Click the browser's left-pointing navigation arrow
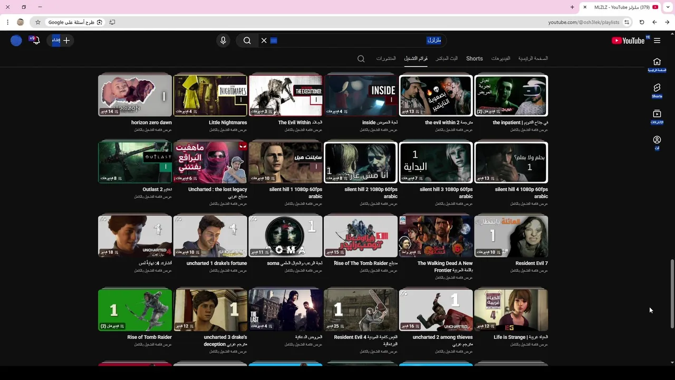Screen dimensions: 675x380 pos(654,22)
